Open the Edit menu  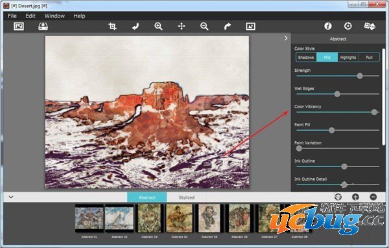click(x=30, y=16)
